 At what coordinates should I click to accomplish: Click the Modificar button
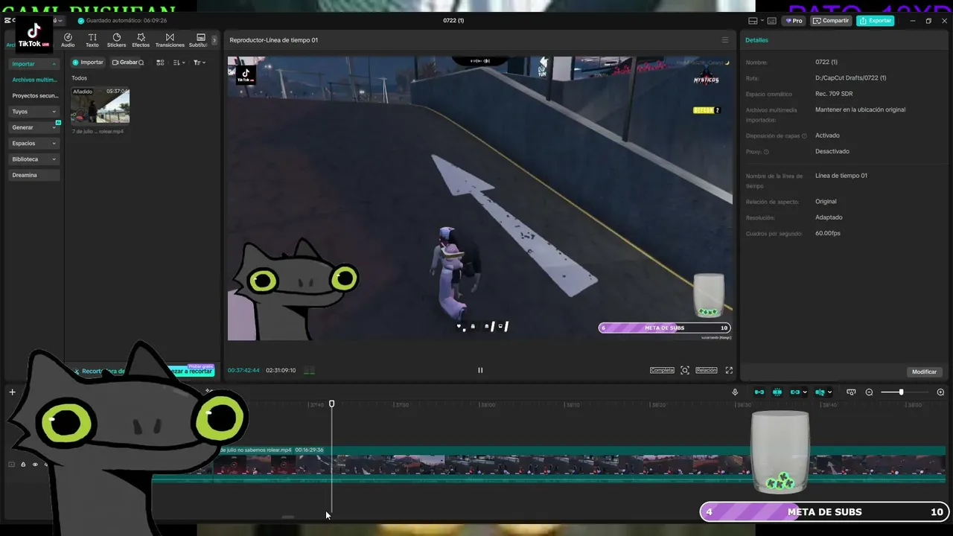tap(924, 371)
